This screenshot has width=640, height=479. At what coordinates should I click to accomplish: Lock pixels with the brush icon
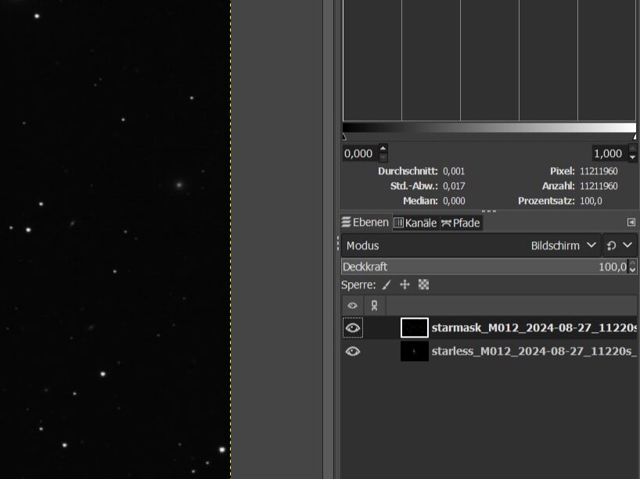387,284
